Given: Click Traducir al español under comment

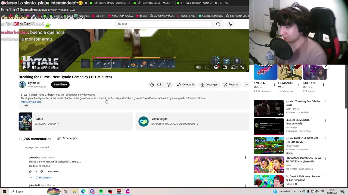Looking at the screenshot, I should (40, 166).
